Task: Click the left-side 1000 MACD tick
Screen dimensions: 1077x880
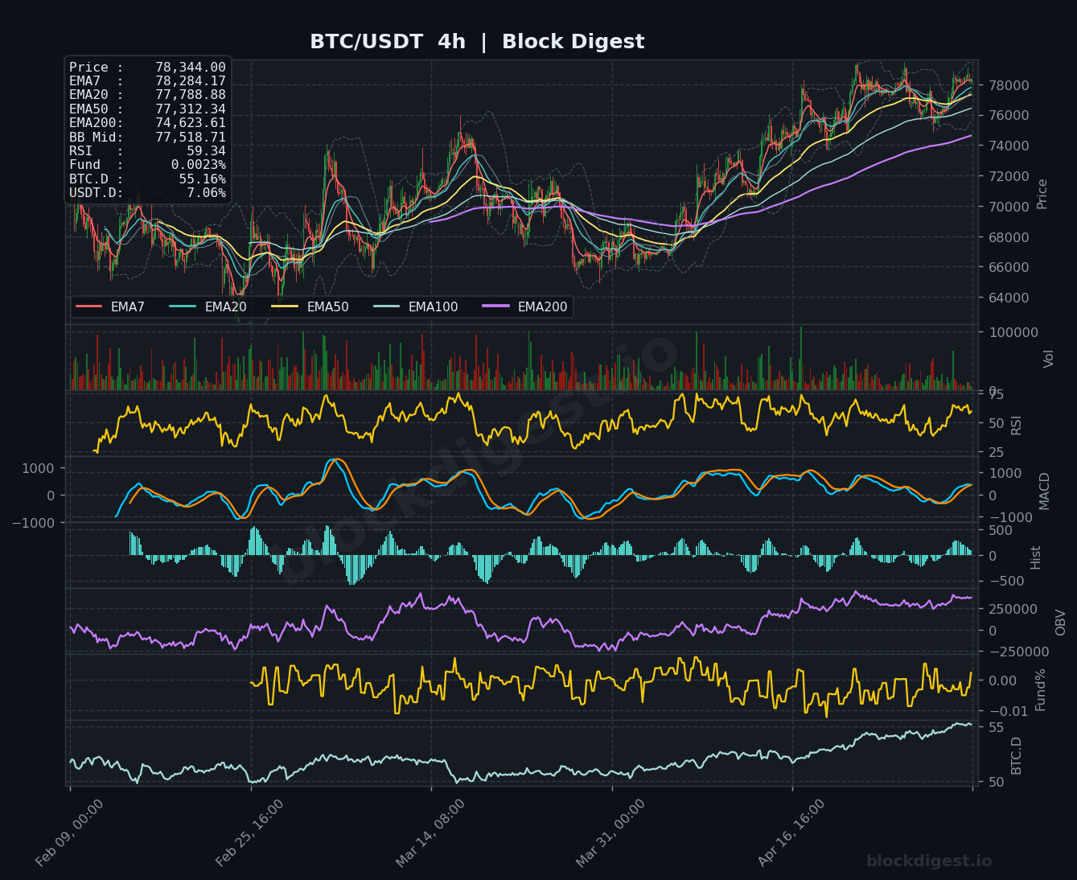Action: click(x=38, y=468)
